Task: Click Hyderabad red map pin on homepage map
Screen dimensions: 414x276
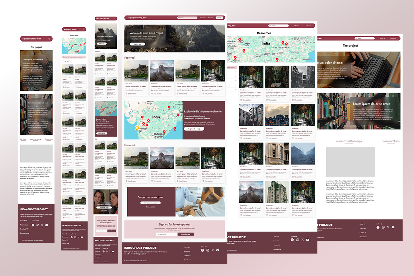Action: (164, 131)
